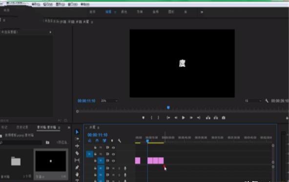Open Program monitor zoom level dropdown
Viewport: 289px width, 182px height.
(109, 101)
